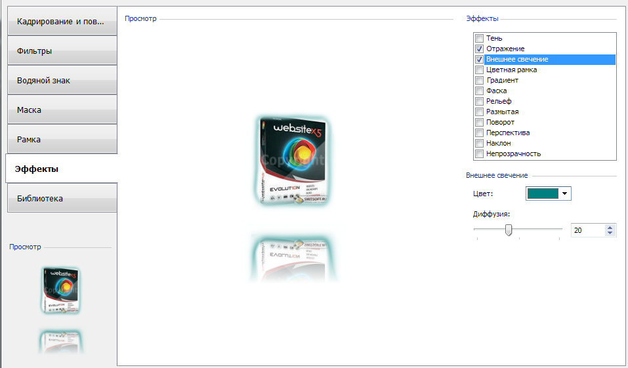The image size is (628, 368).
Task: Open the Библиотека tab
Action: 62,198
